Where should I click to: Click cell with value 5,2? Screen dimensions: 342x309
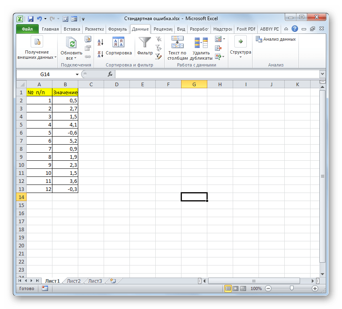click(x=65, y=141)
